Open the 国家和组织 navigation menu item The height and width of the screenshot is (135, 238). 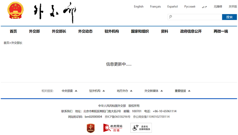140,31
